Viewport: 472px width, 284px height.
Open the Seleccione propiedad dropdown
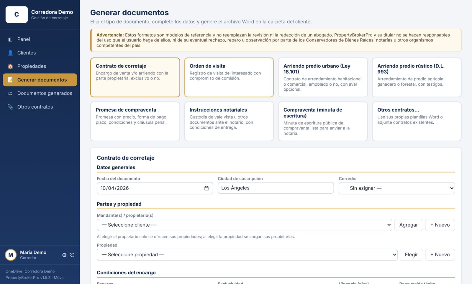[x=247, y=255]
